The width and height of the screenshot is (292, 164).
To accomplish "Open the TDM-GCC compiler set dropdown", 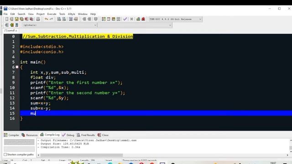I will [x=175, y=19].
